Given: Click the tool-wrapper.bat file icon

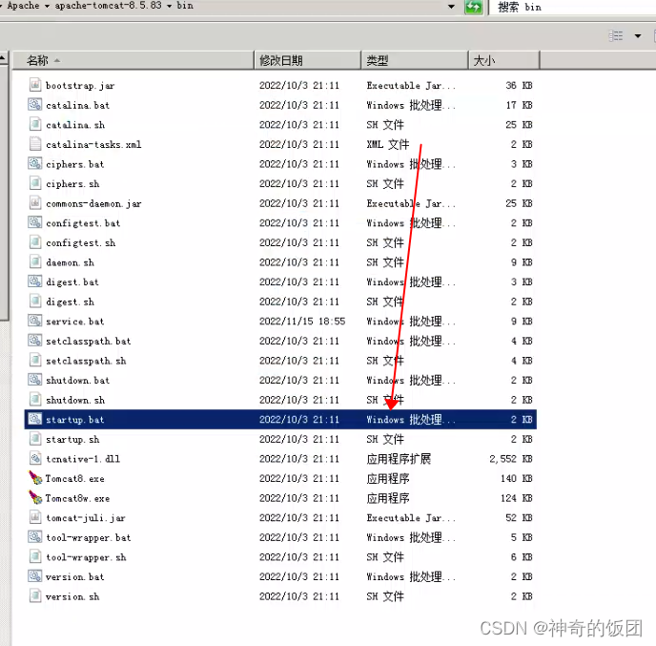Looking at the screenshot, I should 35,537.
